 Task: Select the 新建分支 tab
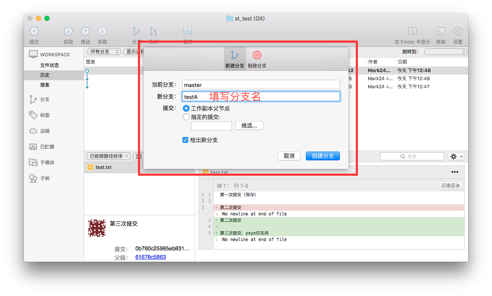coord(234,58)
